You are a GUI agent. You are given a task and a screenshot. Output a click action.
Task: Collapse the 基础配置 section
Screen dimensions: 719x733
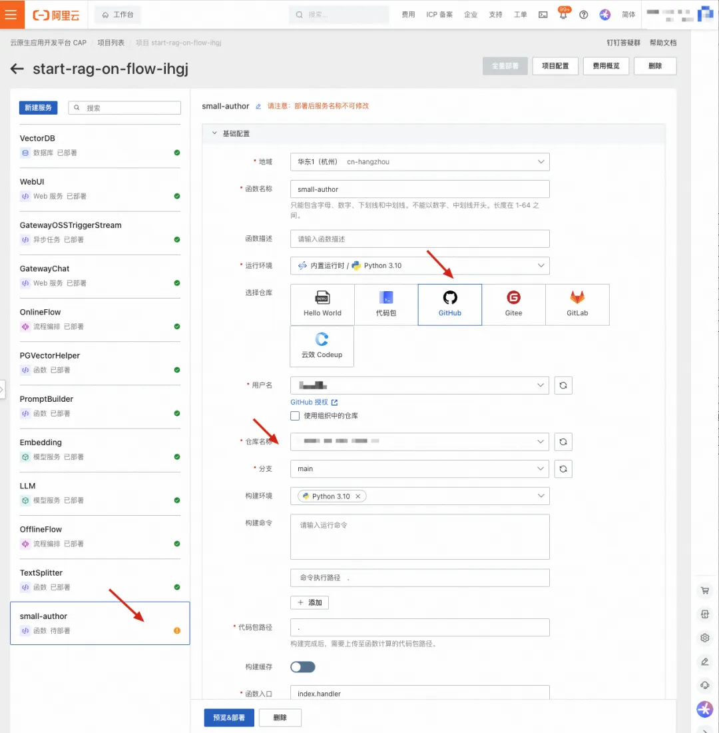(x=214, y=133)
